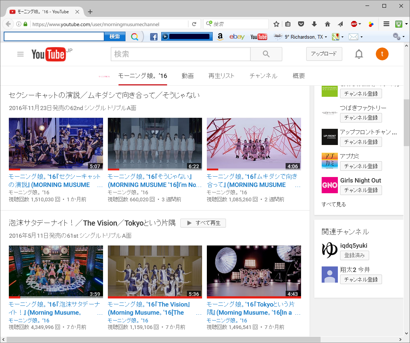Open セクシーキャットの演説 video thumbnail
410x343 pixels.
(56, 144)
